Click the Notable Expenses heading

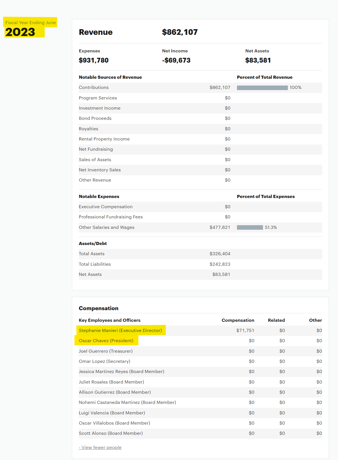99,196
